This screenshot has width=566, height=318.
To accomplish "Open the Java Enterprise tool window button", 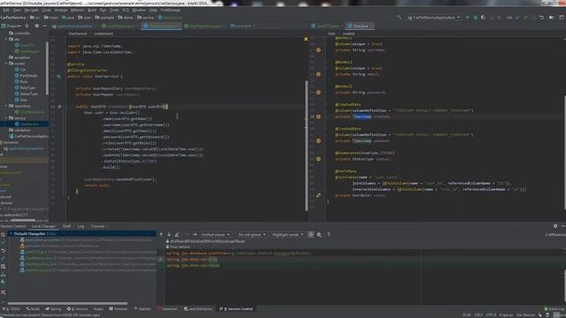I will click(198, 309).
